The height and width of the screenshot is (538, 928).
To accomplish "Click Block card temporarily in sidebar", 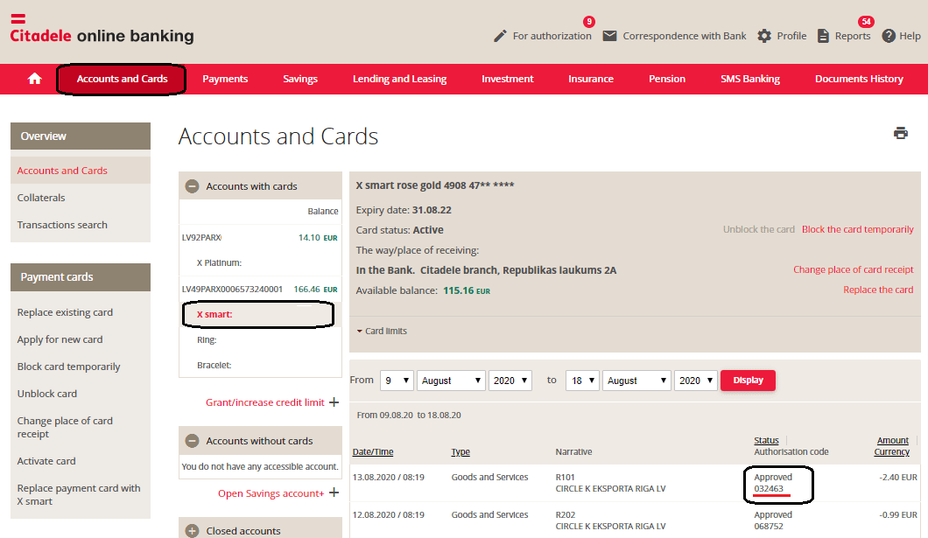I will (68, 367).
